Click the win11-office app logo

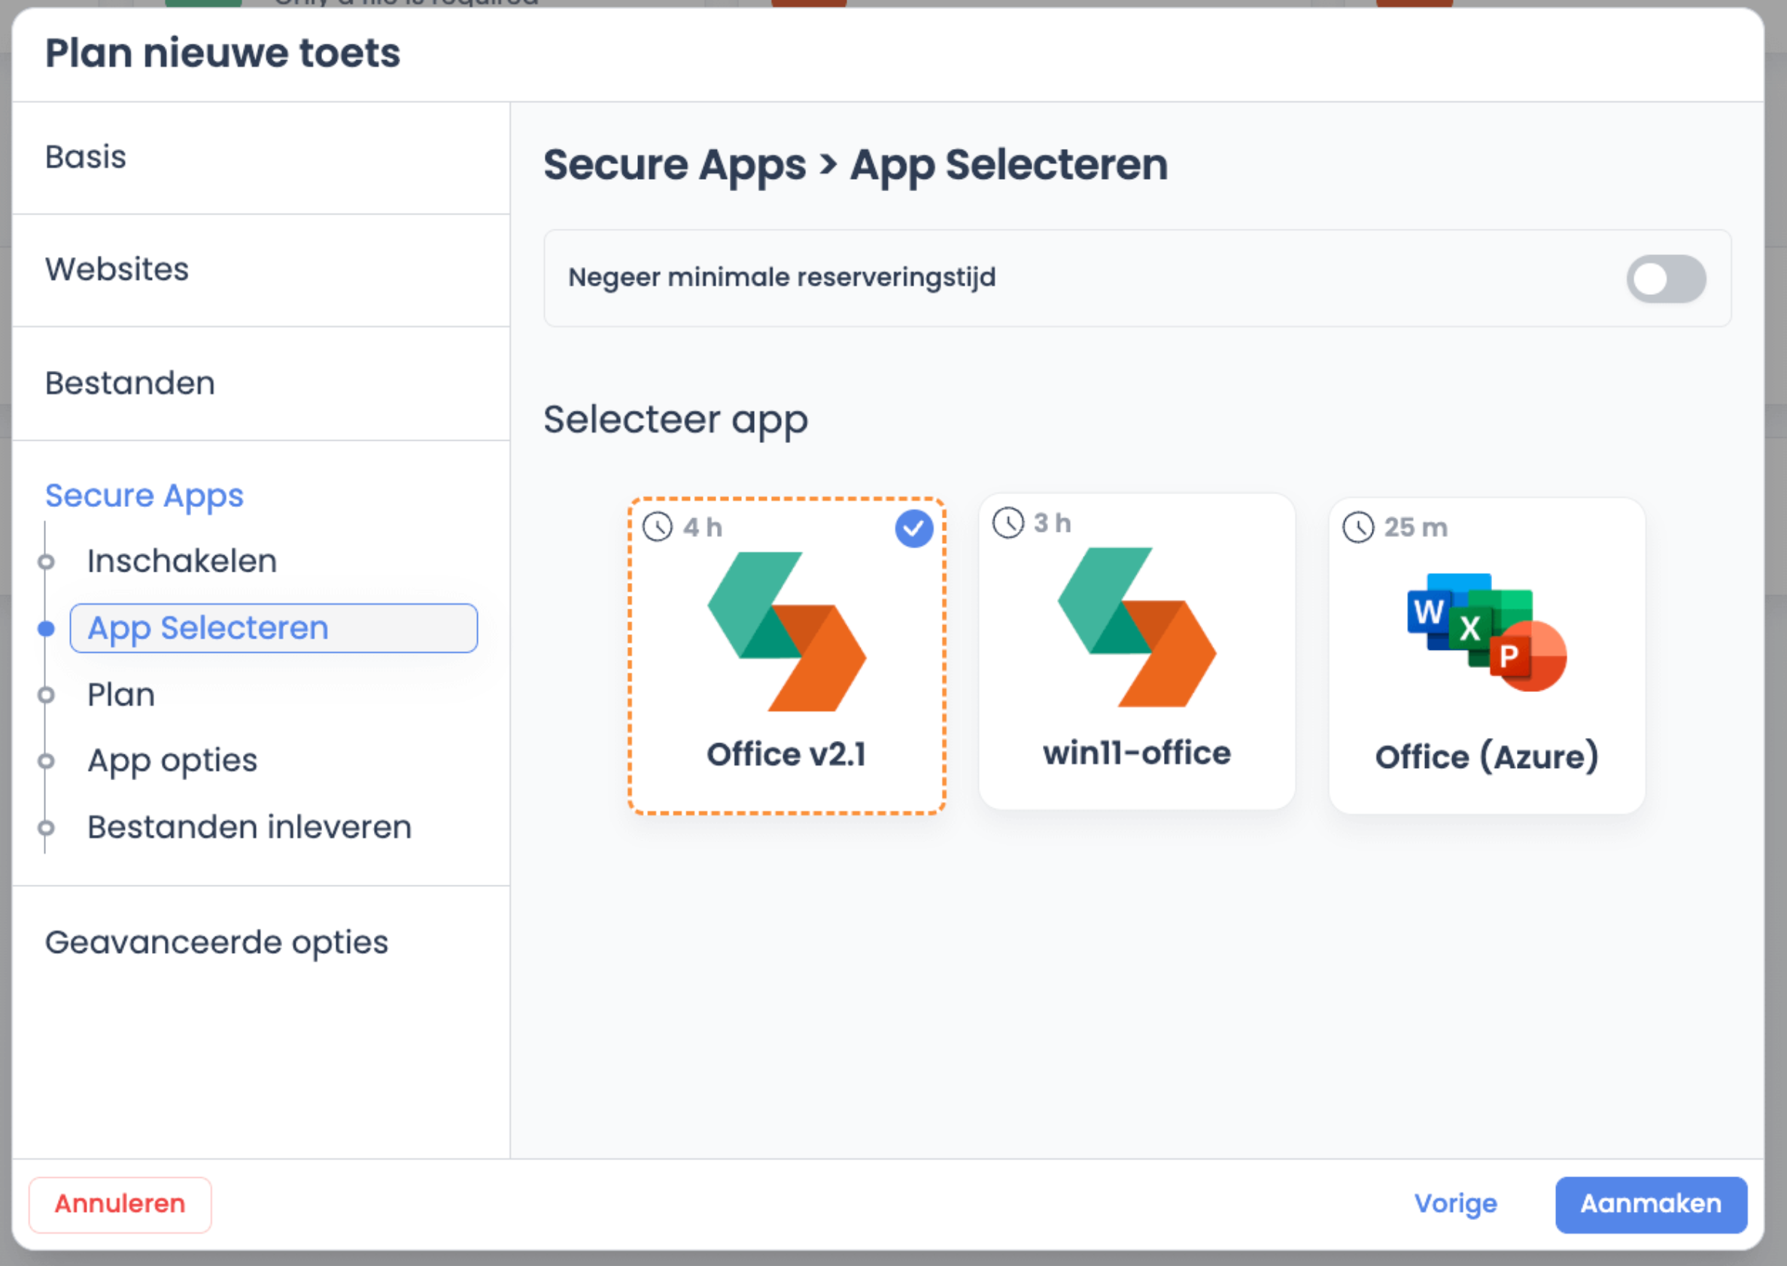[x=1137, y=627]
